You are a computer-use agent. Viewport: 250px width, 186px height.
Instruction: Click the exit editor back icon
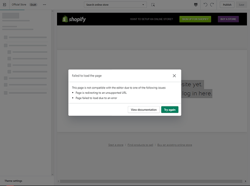(4, 5)
